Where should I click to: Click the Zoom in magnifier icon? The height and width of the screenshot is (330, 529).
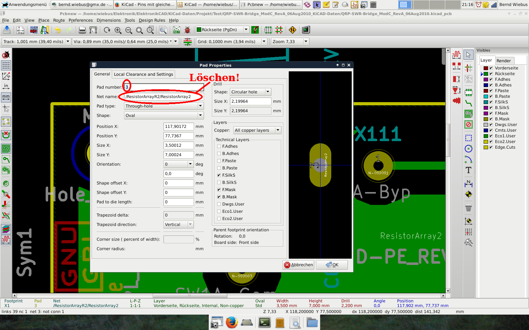click(118, 30)
